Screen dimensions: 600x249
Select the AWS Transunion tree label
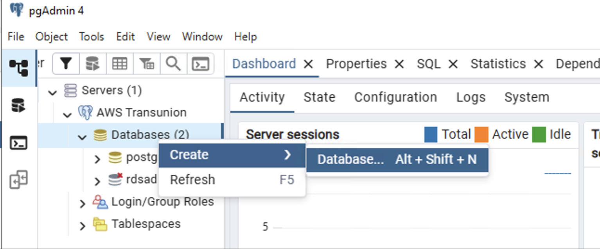[x=142, y=113]
